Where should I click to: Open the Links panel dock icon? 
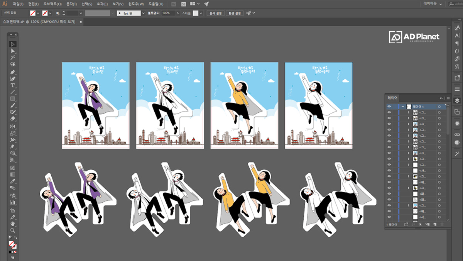click(457, 134)
